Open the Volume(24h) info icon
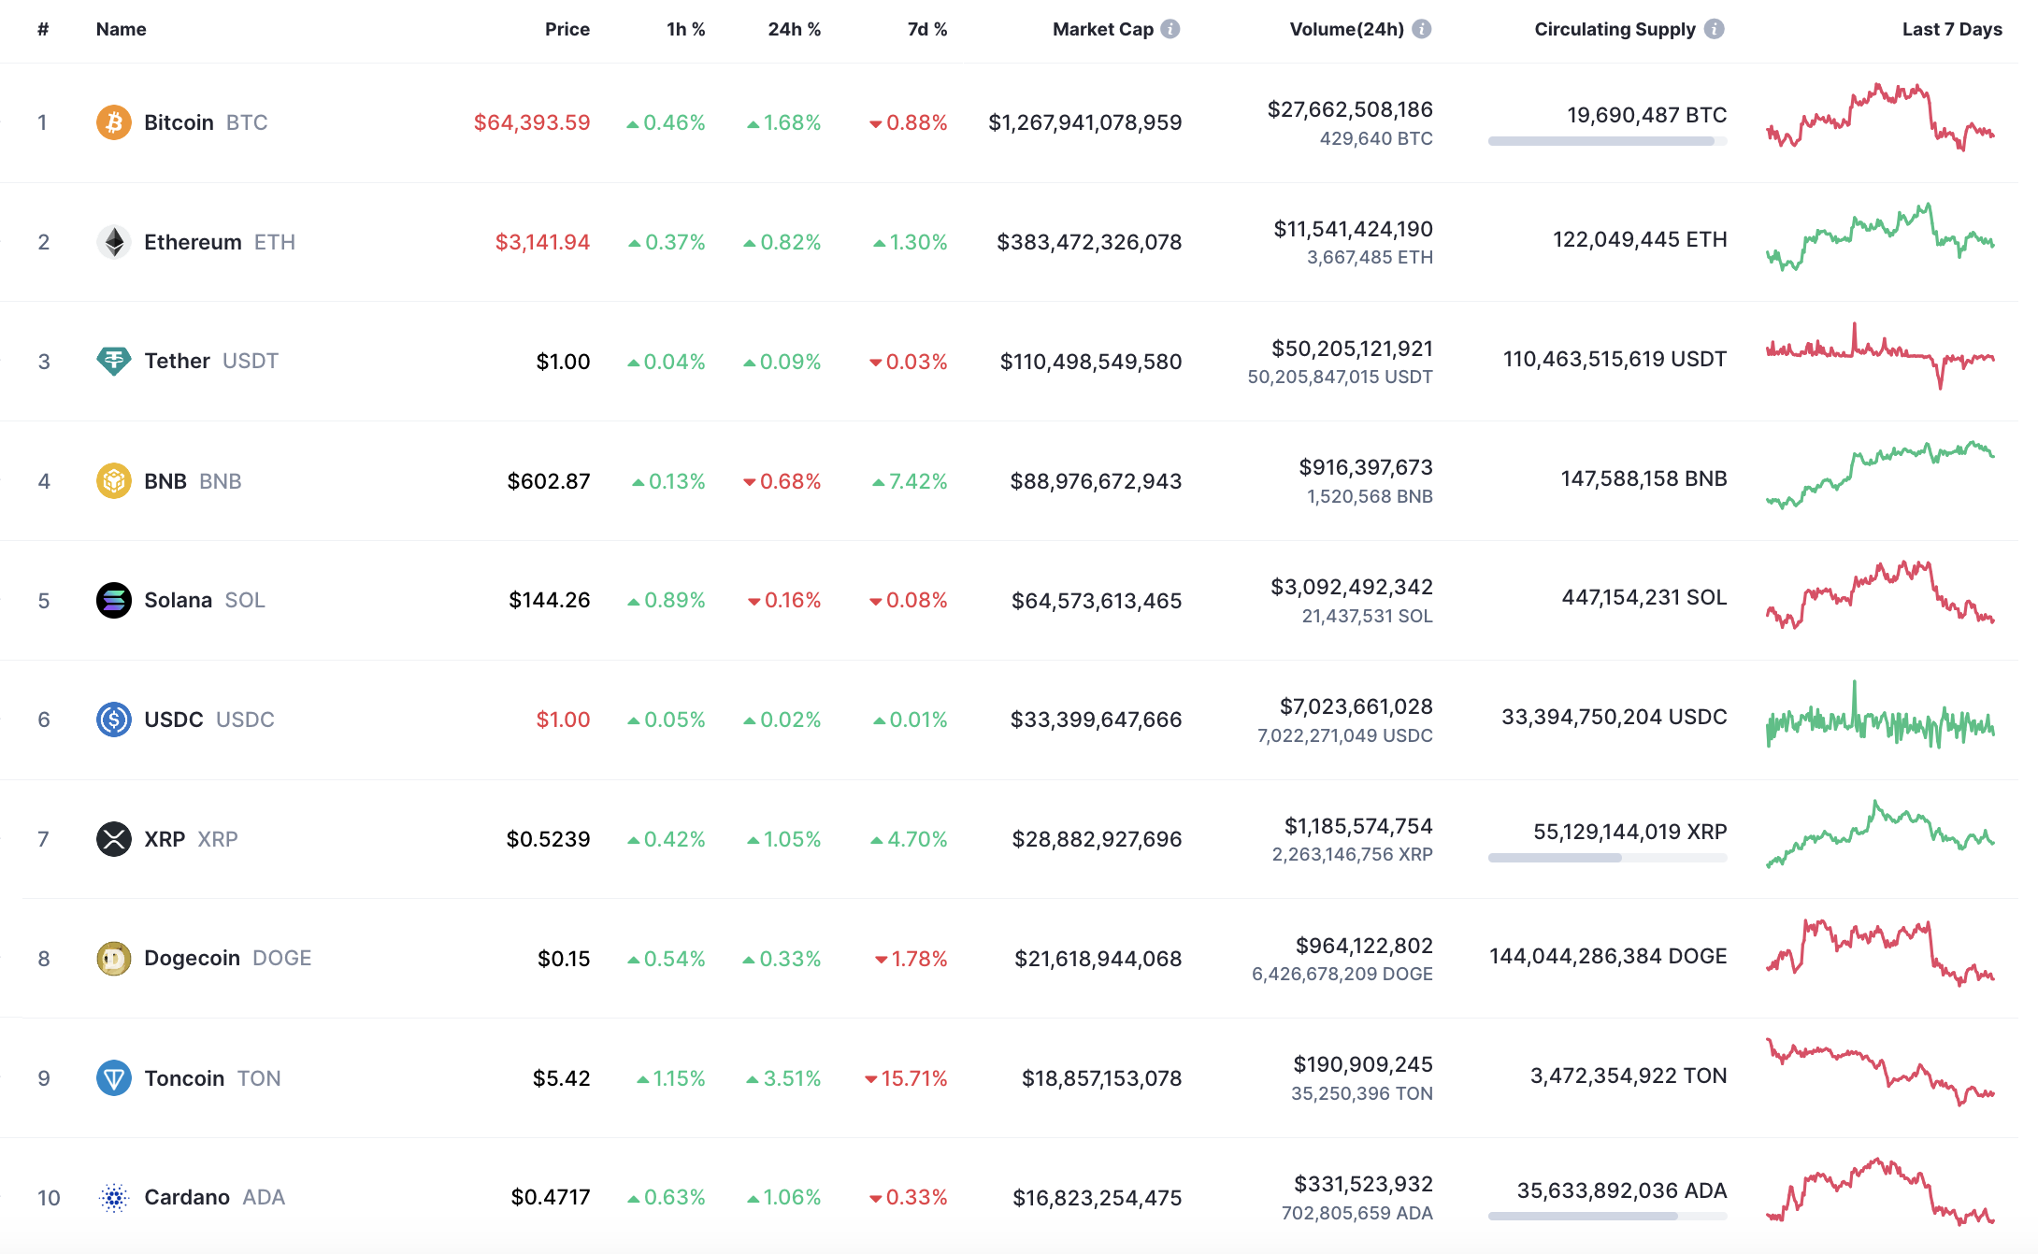This screenshot has height=1254, width=2038. point(1422,29)
